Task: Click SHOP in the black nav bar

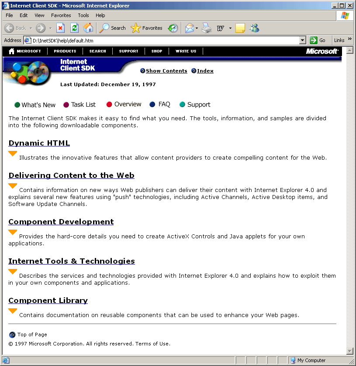Action: tap(157, 51)
